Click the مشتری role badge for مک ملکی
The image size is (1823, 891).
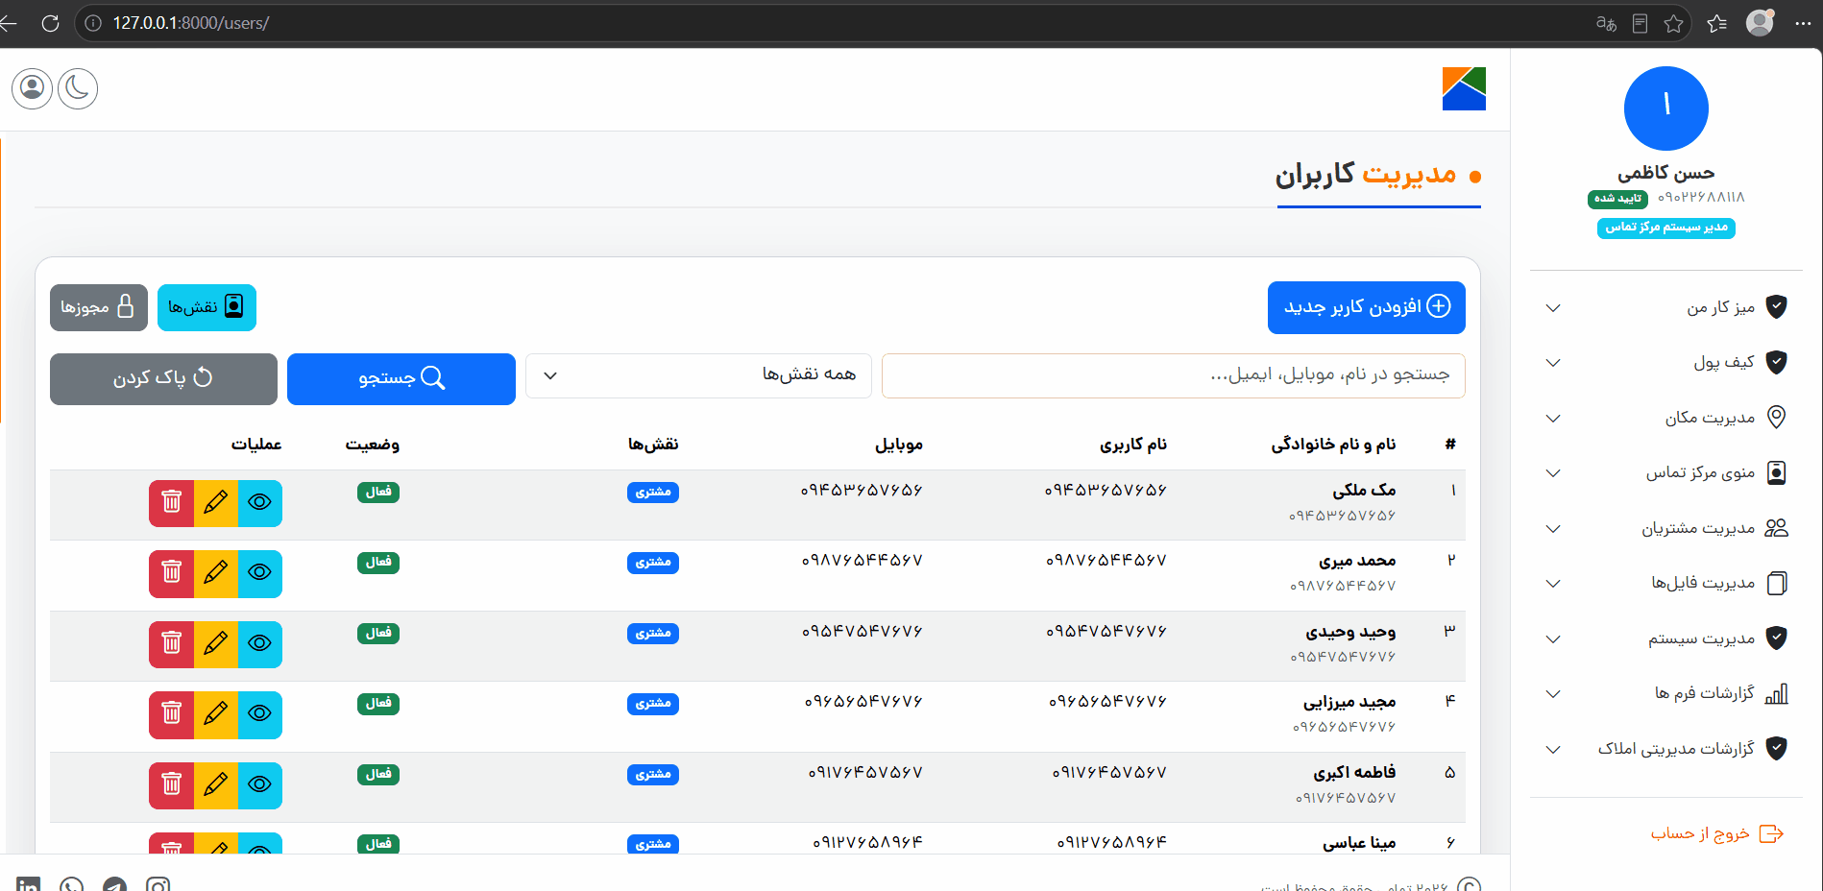coord(653,493)
